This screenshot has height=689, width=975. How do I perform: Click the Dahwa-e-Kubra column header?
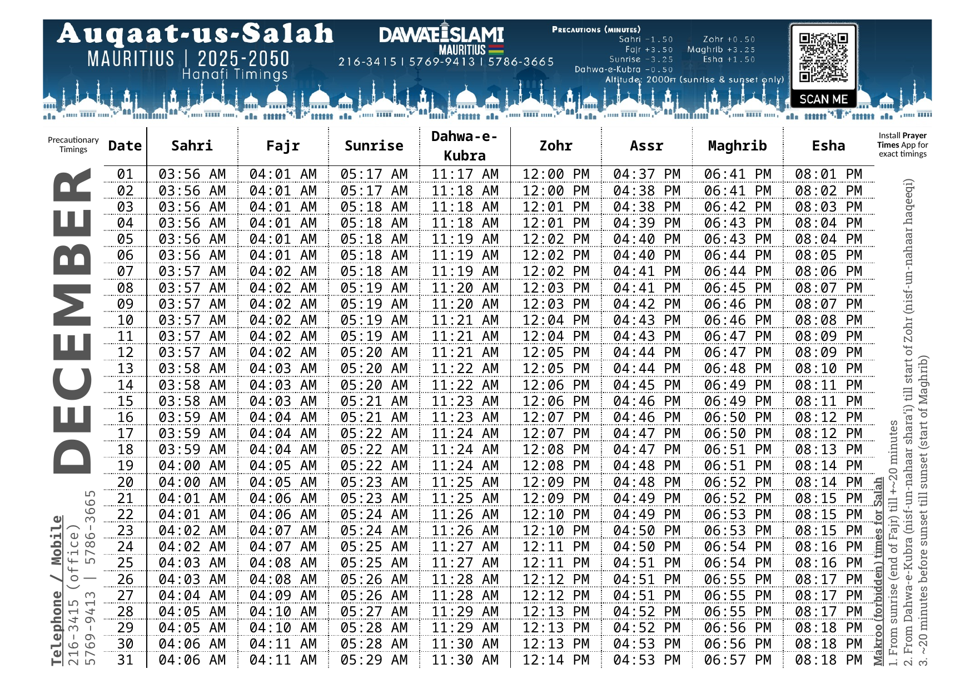point(464,146)
